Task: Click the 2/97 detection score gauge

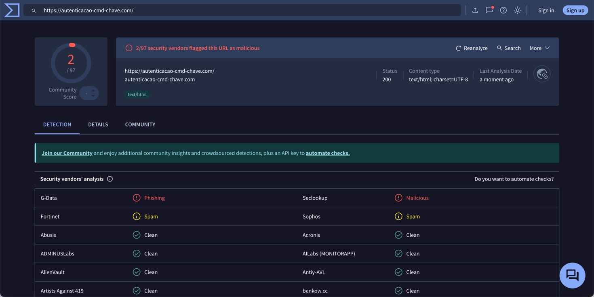Action: pyautogui.click(x=71, y=63)
